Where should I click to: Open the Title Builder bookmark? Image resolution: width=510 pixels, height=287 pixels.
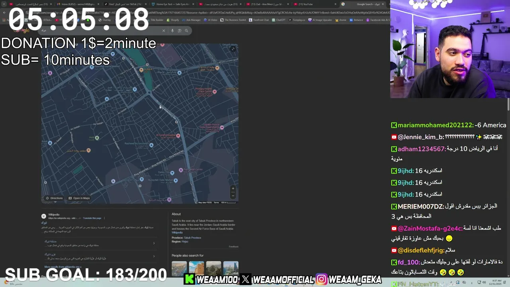tap(155, 20)
